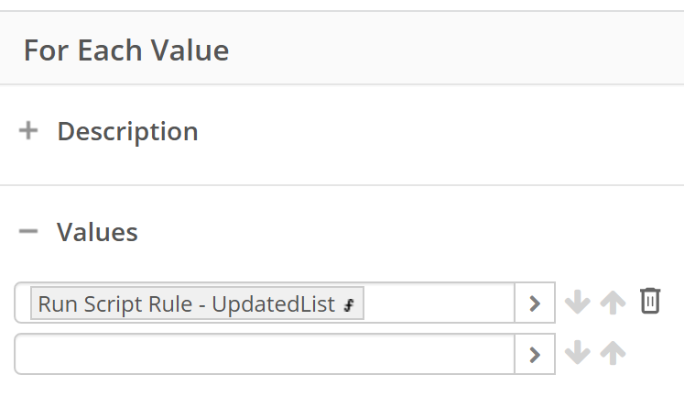Image resolution: width=684 pixels, height=419 pixels.
Task: Click the For Each Value title
Action: (x=126, y=50)
